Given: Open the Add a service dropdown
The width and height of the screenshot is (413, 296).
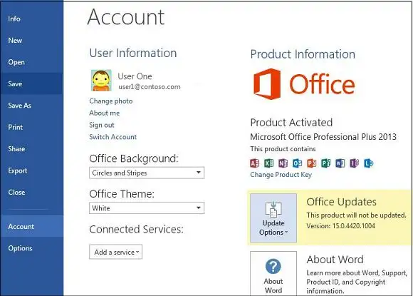Looking at the screenshot, I should click(115, 252).
